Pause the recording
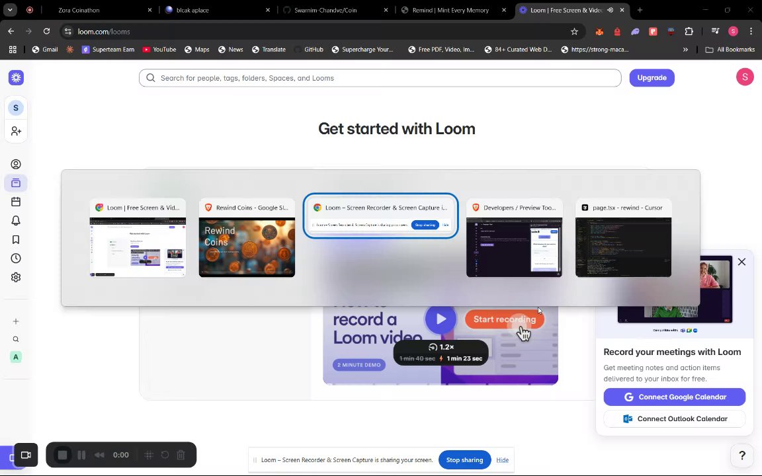Image resolution: width=762 pixels, height=476 pixels. pos(81,455)
